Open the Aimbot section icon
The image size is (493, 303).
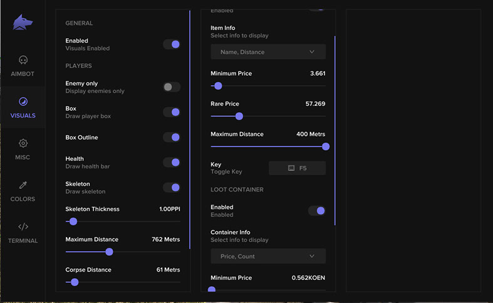[23, 60]
